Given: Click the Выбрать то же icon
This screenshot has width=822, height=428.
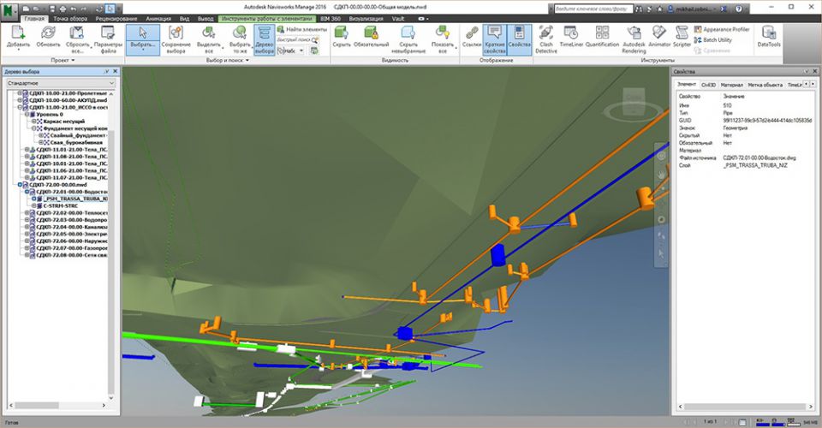Looking at the screenshot, I should (240, 33).
